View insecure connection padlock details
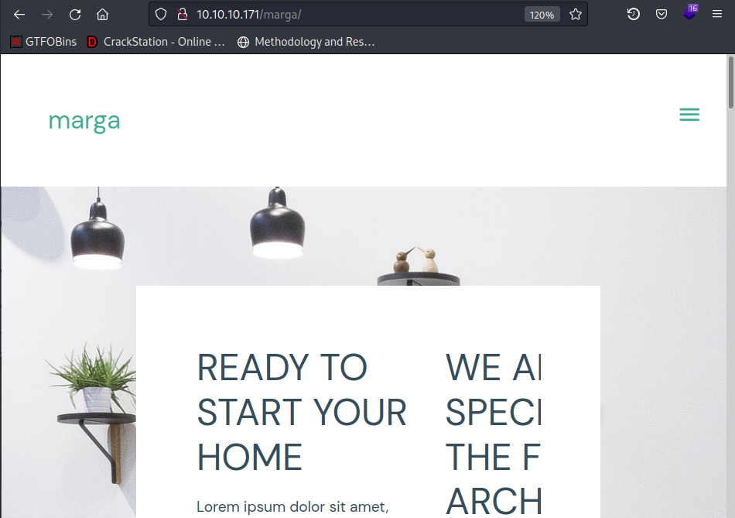The width and height of the screenshot is (735, 518). pos(183,15)
